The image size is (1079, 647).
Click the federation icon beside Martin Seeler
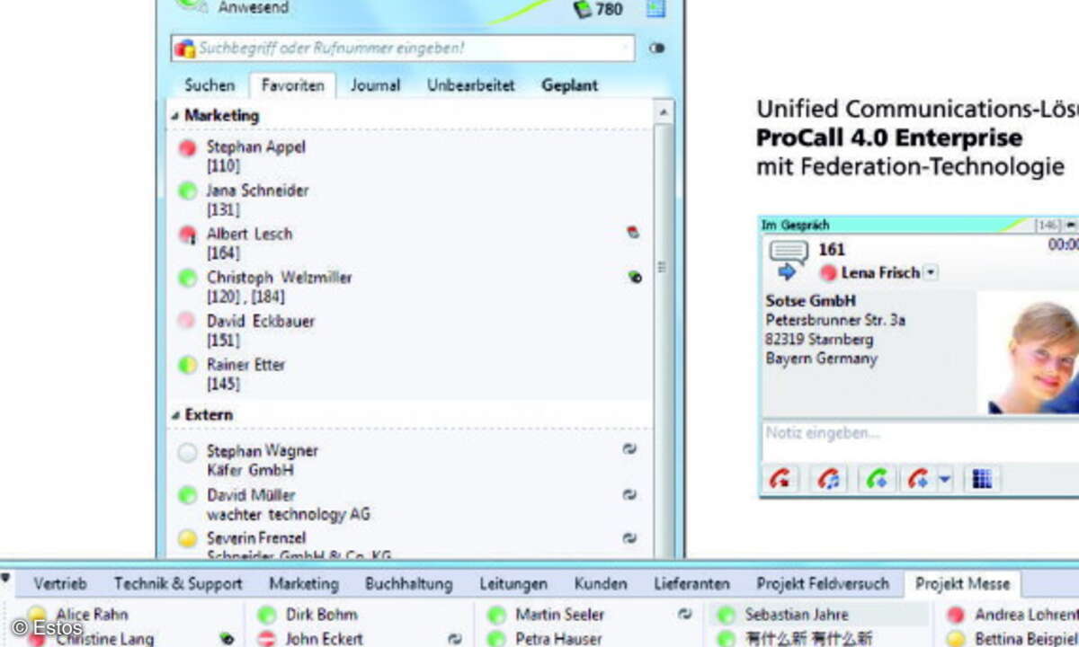pyautogui.click(x=685, y=614)
